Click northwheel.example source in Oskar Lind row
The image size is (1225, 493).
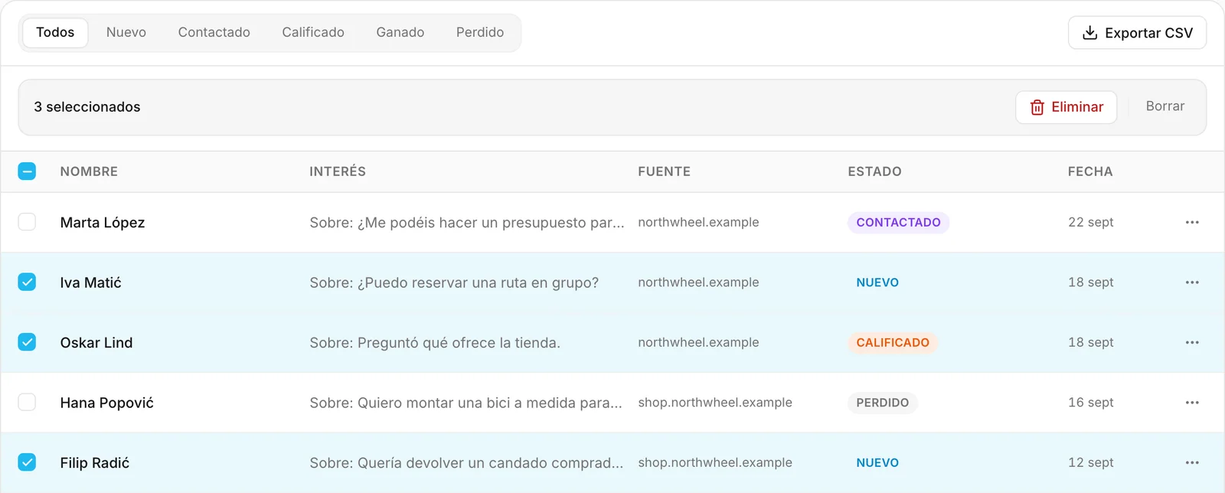(x=698, y=342)
